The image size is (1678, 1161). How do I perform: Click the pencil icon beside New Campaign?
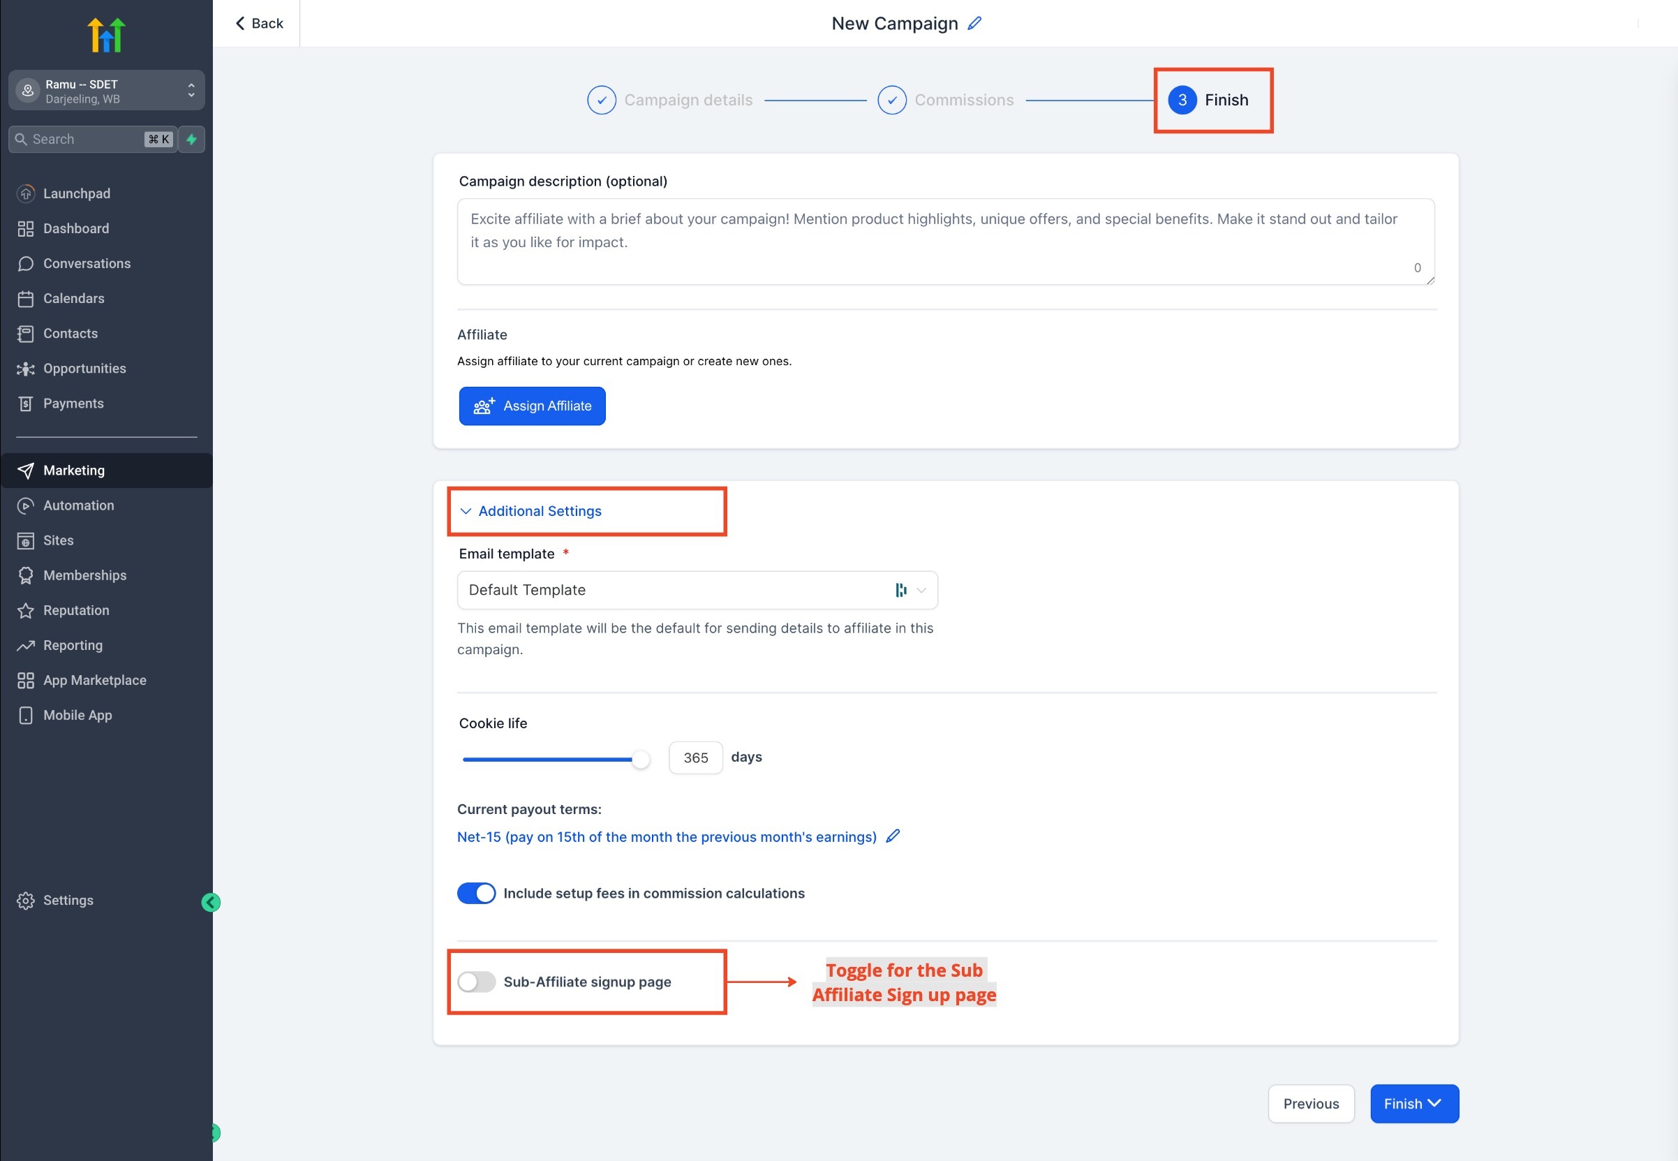974,23
